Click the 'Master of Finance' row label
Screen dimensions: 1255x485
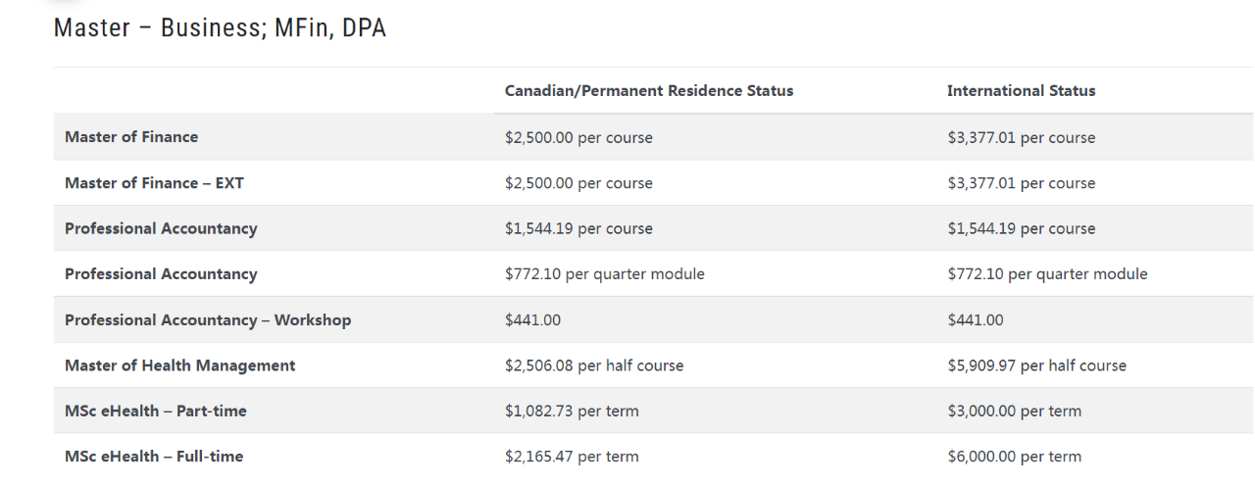(131, 137)
